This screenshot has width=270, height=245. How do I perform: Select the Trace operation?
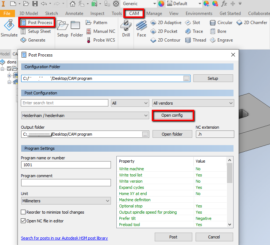click(194, 31)
